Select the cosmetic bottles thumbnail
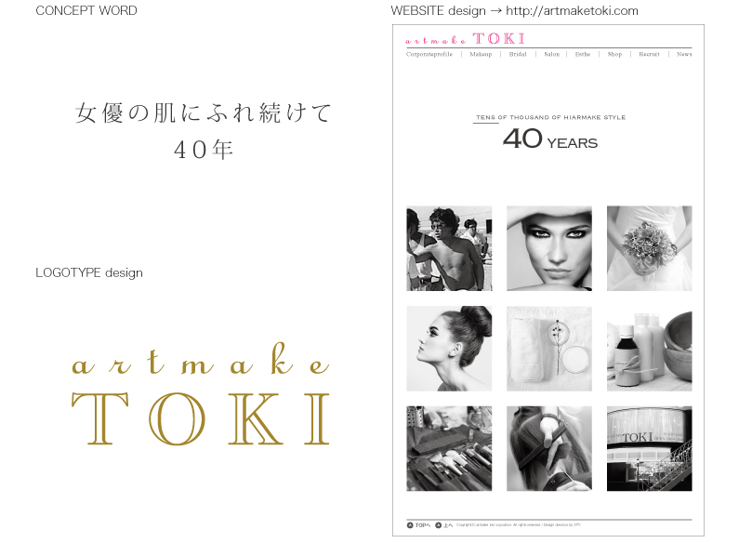 click(x=649, y=349)
